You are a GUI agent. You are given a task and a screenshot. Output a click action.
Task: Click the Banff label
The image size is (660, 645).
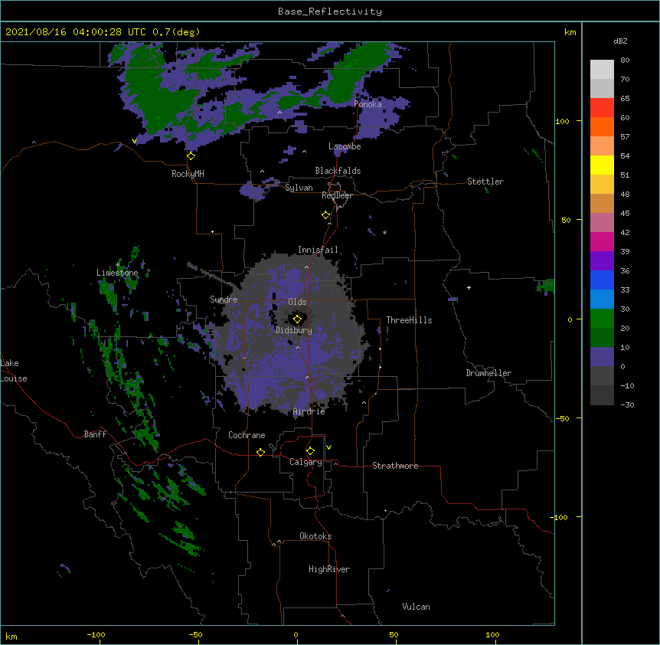coord(95,434)
